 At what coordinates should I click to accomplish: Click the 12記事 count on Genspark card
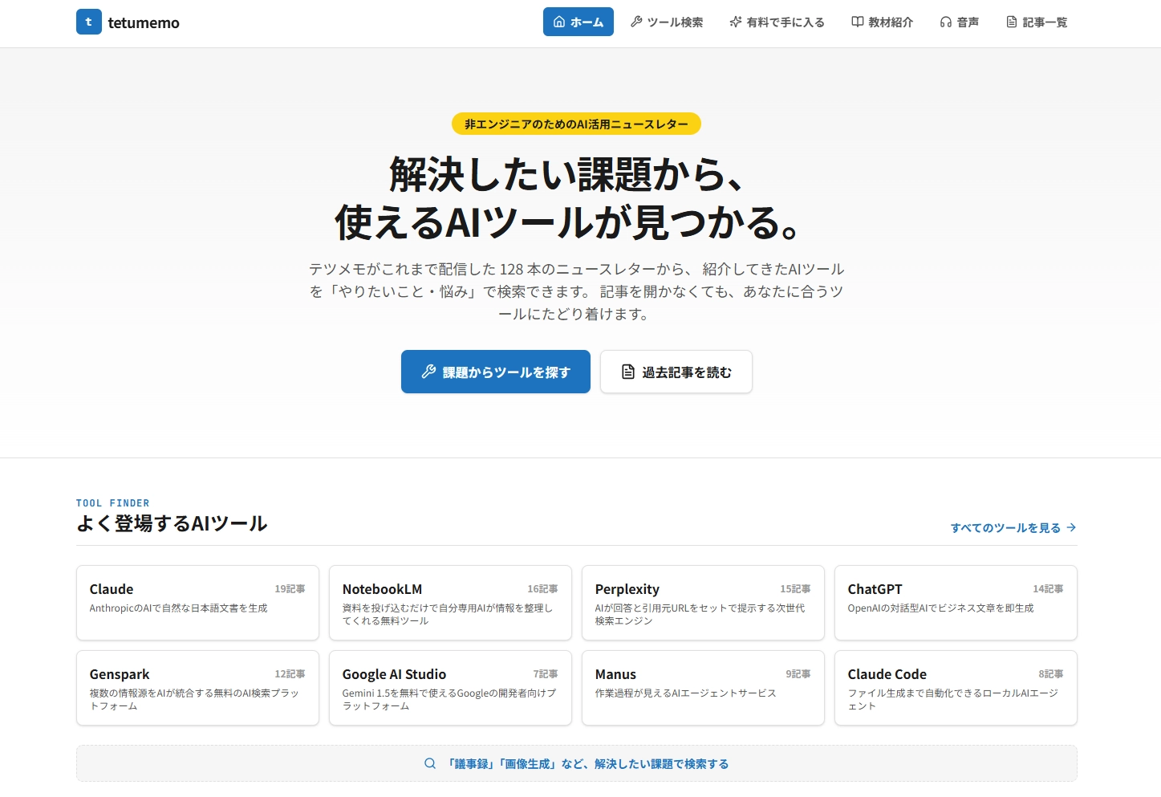pos(290,674)
